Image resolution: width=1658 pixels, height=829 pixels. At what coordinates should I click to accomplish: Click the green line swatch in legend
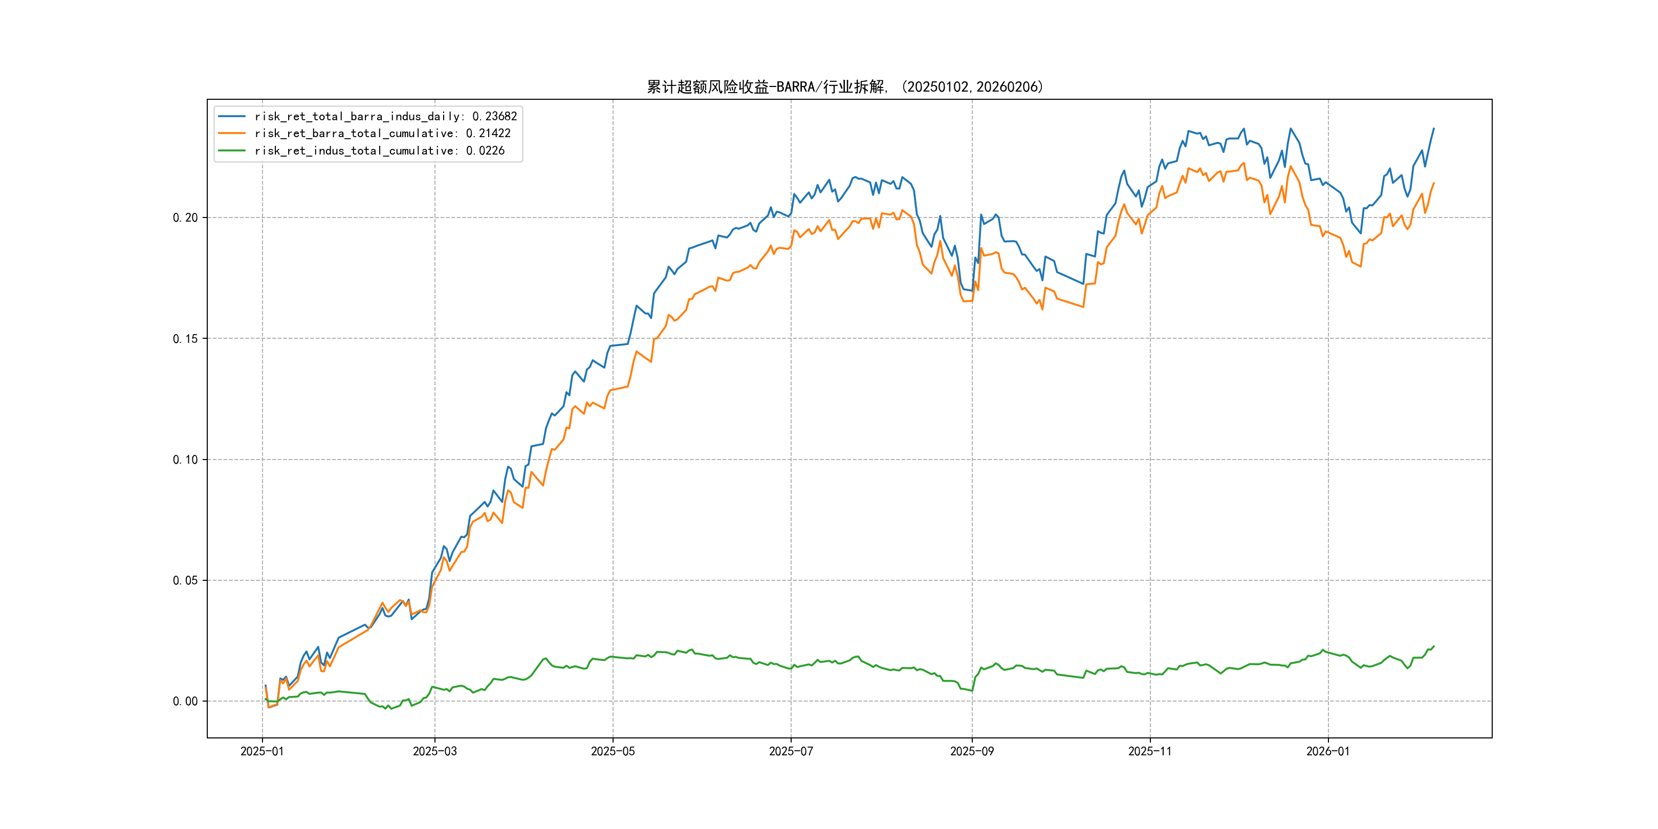coord(232,150)
